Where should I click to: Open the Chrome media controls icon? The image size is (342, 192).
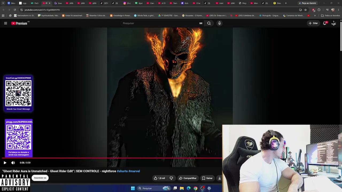click(x=327, y=10)
